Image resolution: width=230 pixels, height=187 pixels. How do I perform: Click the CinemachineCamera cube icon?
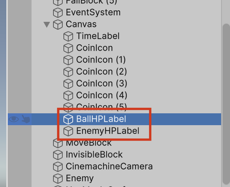pos(58,167)
